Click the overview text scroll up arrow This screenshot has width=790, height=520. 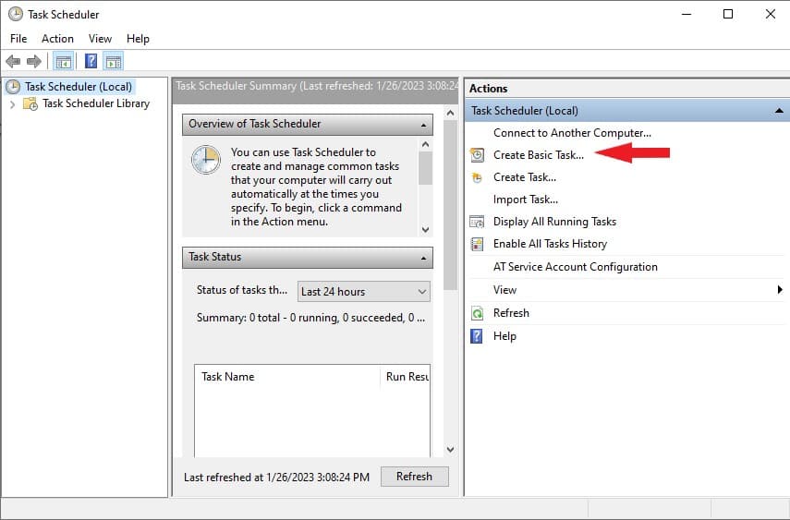pyautogui.click(x=425, y=145)
